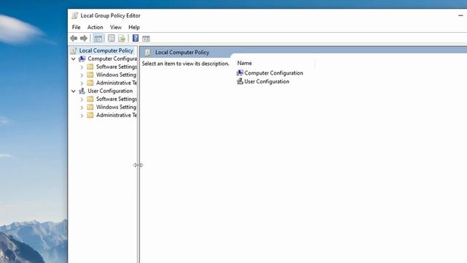Viewport: 467px width, 263px height.
Task: Click Software Settings folder icon under User Configuration
Action: pos(90,99)
